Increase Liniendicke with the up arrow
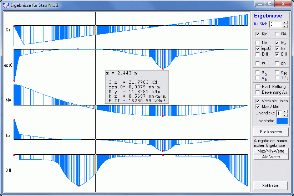The width and height of the screenshot is (294, 196). [284, 111]
